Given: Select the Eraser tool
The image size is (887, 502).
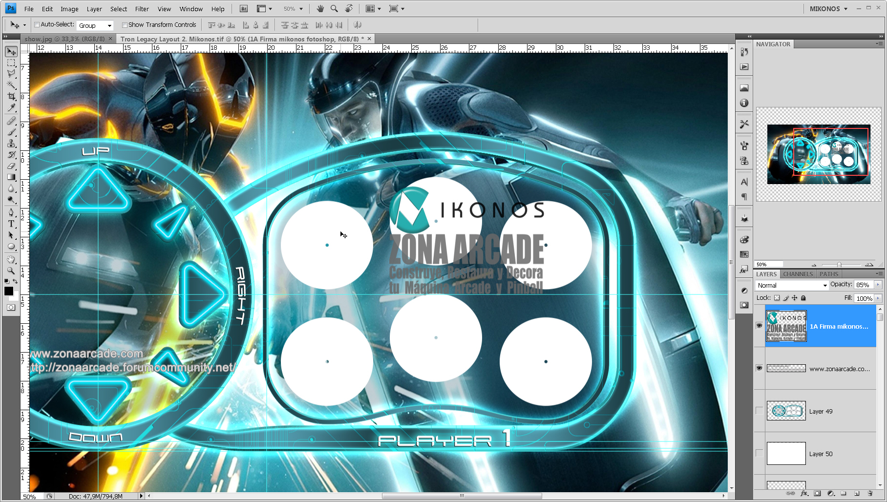Looking at the screenshot, I should tap(11, 166).
